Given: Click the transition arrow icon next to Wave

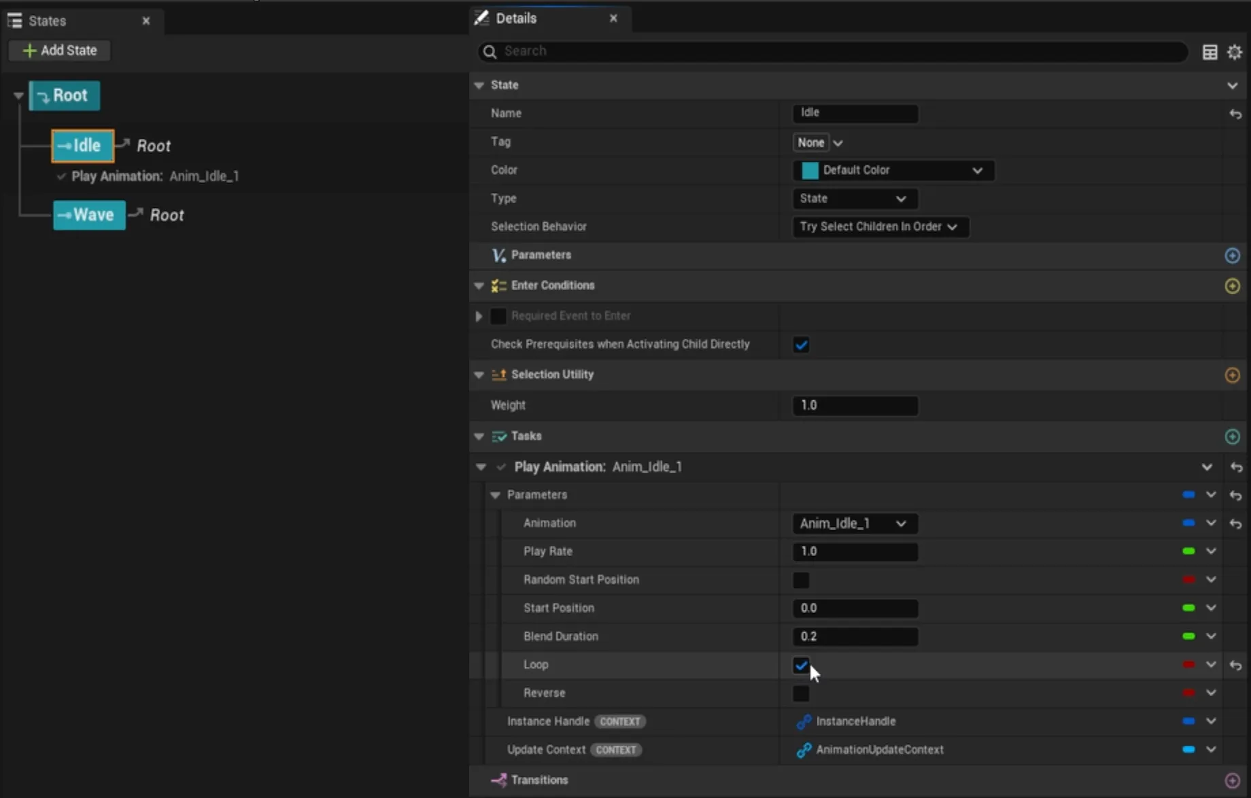Looking at the screenshot, I should pyautogui.click(x=136, y=213).
